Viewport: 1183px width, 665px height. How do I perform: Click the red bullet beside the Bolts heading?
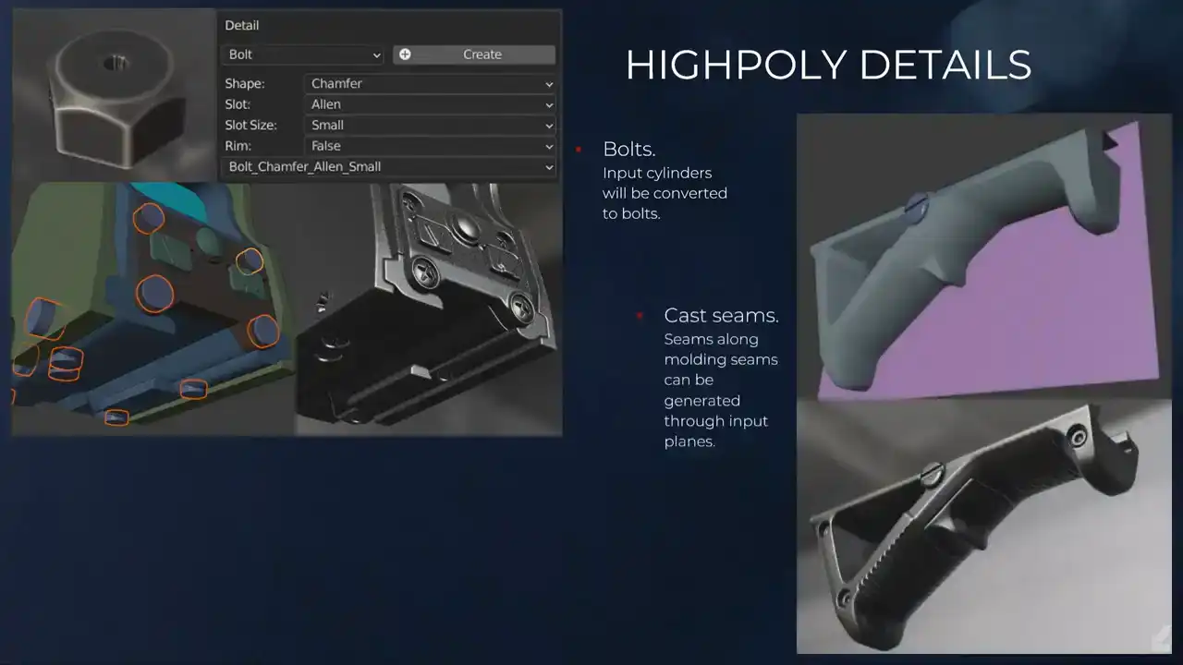click(x=579, y=150)
